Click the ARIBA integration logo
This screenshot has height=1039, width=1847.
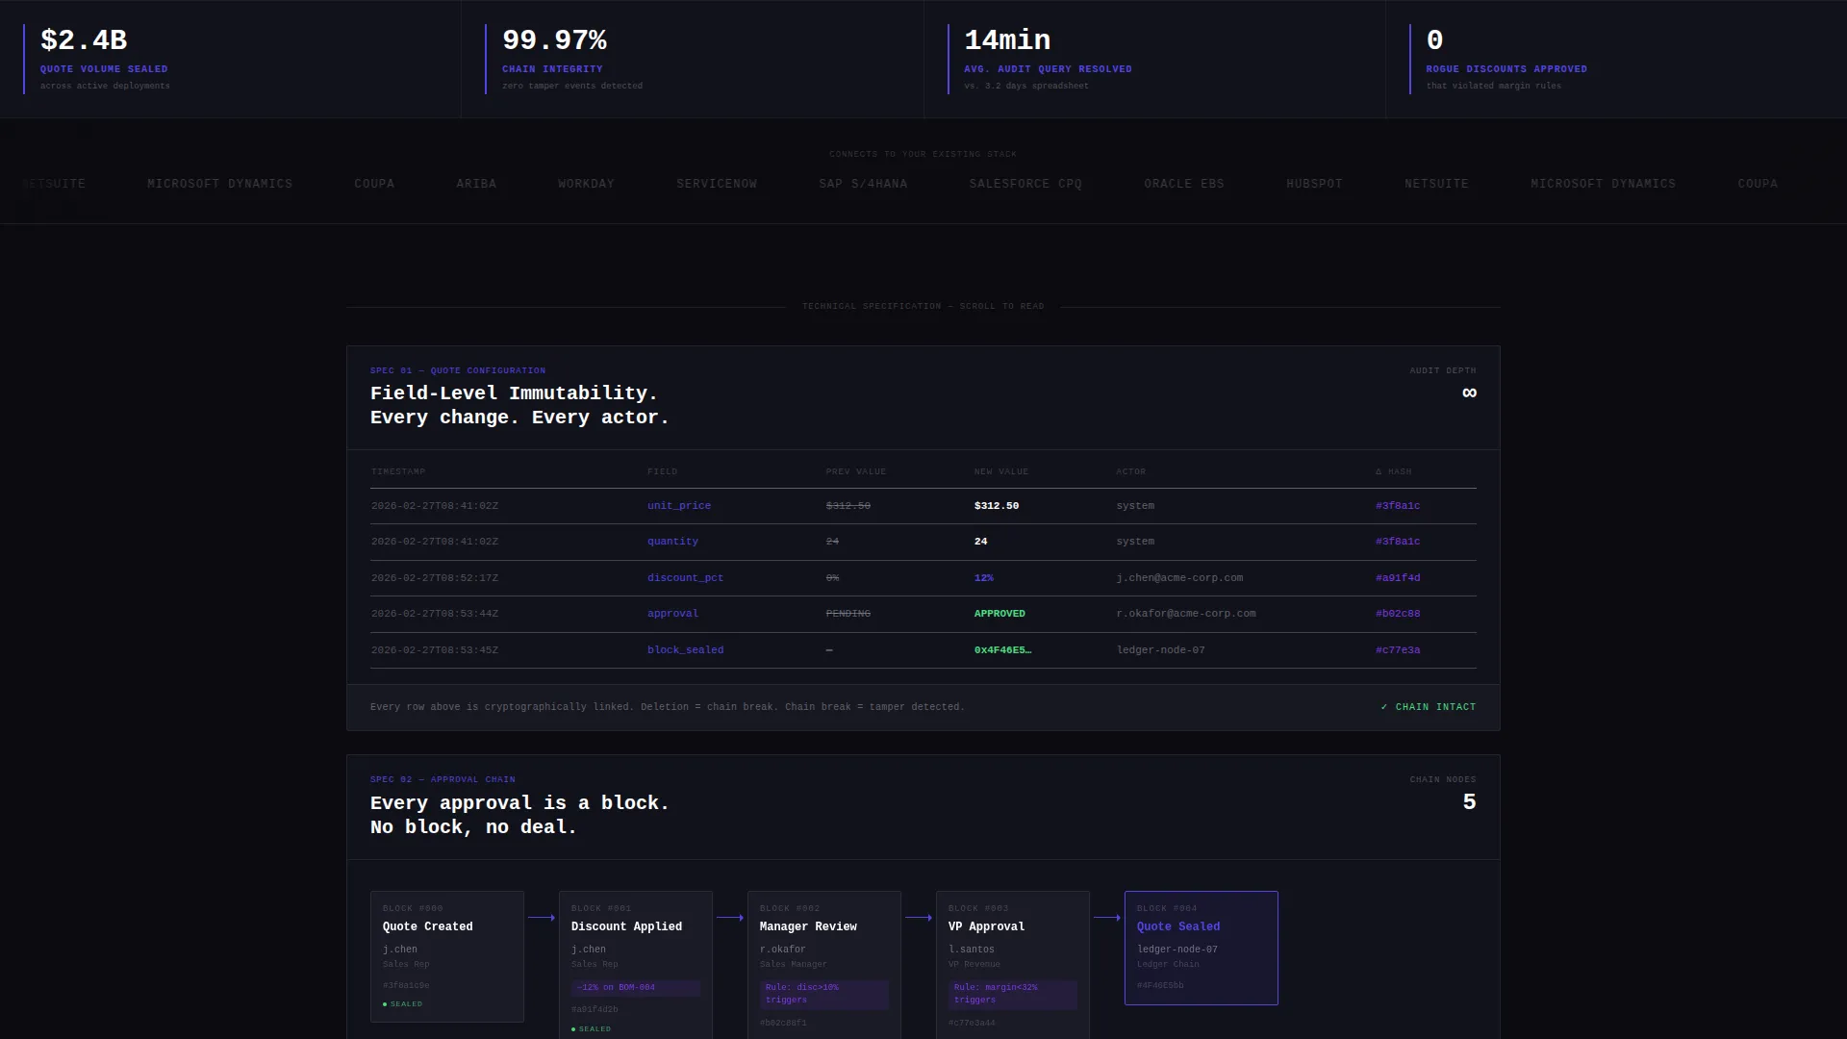[476, 184]
